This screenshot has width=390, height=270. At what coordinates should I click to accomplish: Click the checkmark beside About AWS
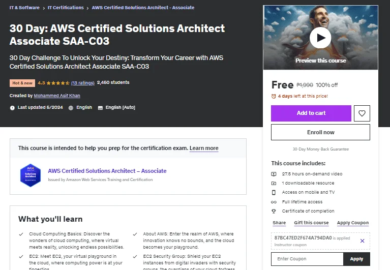(135, 234)
